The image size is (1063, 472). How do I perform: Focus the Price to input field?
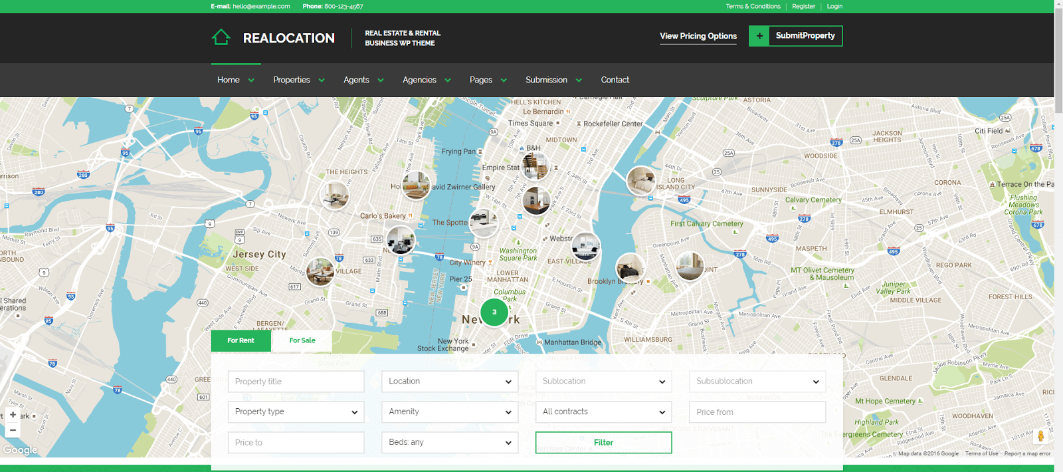(296, 443)
